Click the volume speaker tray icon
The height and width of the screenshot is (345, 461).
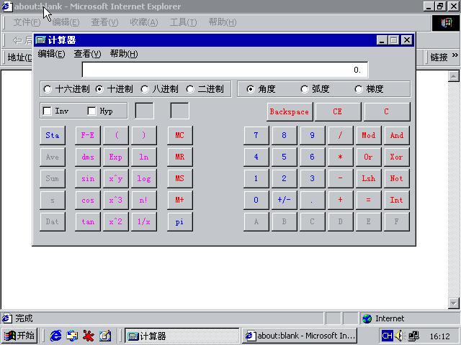click(x=399, y=336)
